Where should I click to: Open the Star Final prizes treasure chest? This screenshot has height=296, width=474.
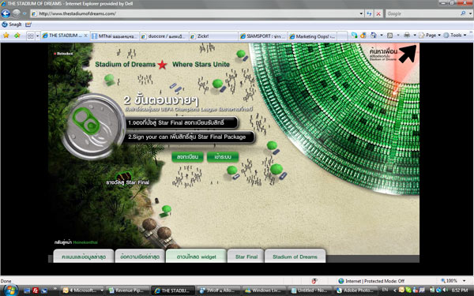tap(124, 176)
